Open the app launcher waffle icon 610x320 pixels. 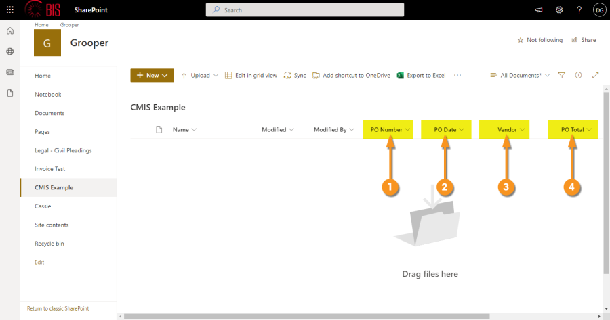click(9, 10)
